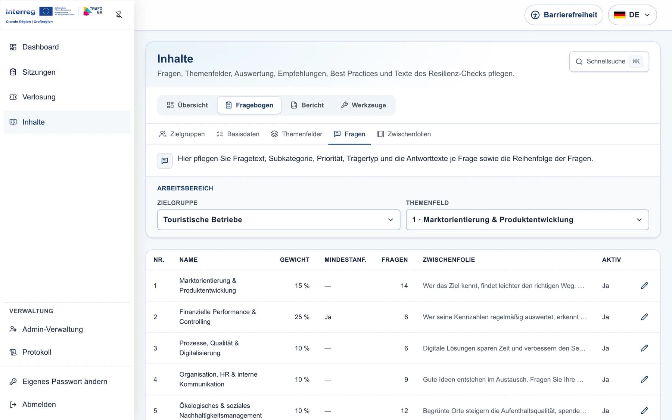Open the DE language selector
Screen dimensions: 672x420
pyautogui.click(x=632, y=15)
